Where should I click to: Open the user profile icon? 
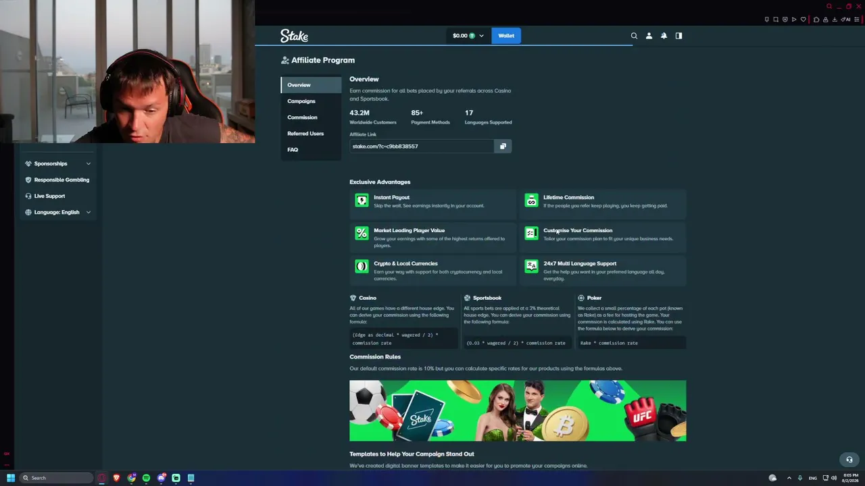(x=649, y=36)
